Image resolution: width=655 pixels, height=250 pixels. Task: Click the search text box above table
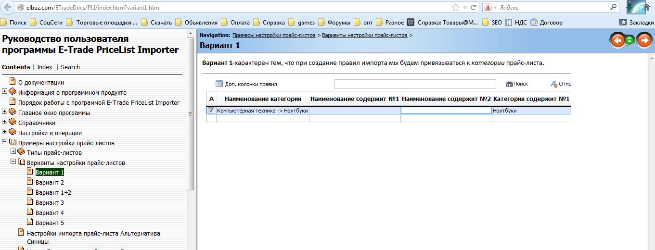(x=415, y=84)
